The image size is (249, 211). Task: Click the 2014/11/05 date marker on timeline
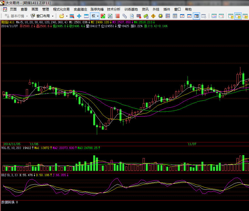coord(12,144)
